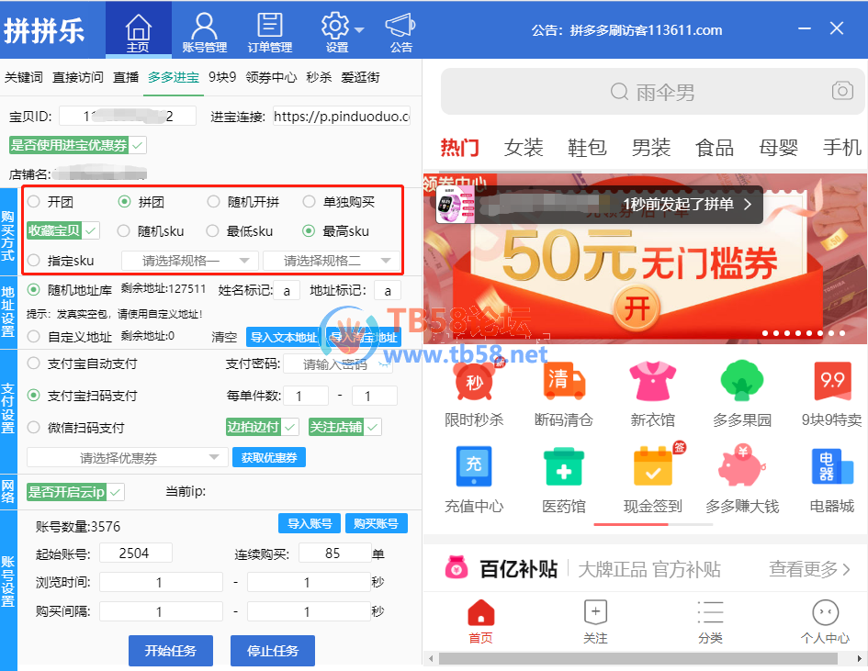The height and width of the screenshot is (671, 868).
Task: Switch to 关键词 tab
Action: click(23, 77)
